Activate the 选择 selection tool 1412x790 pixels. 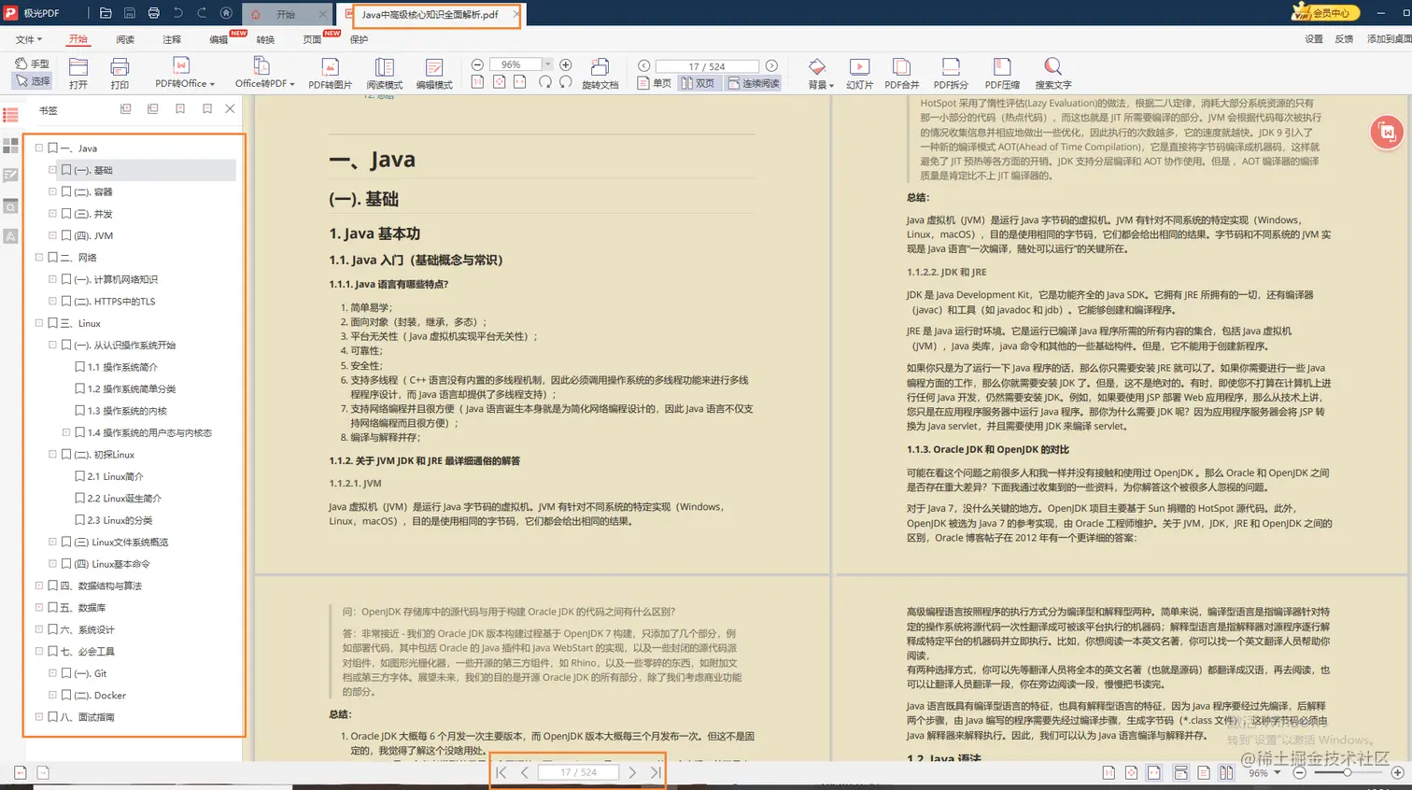click(x=33, y=80)
